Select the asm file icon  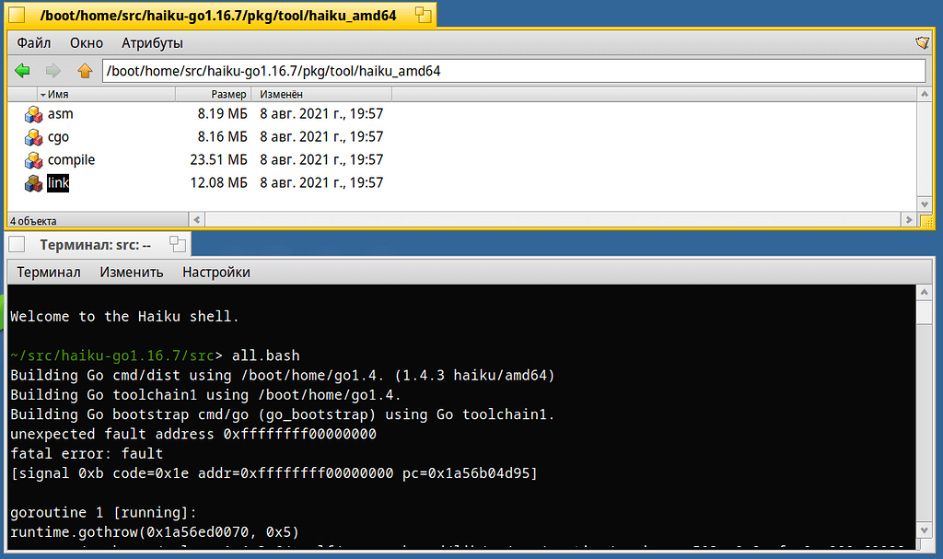(x=33, y=113)
